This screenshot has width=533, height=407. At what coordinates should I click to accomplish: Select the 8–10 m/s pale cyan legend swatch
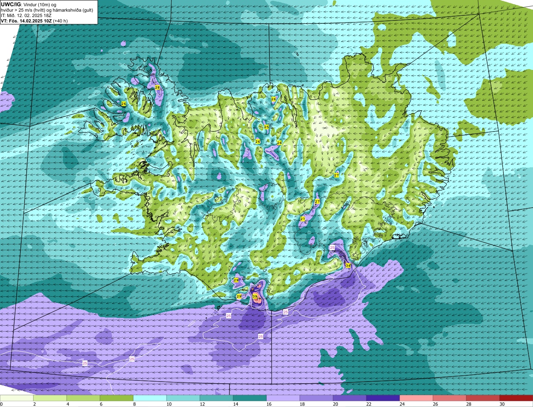point(150,398)
